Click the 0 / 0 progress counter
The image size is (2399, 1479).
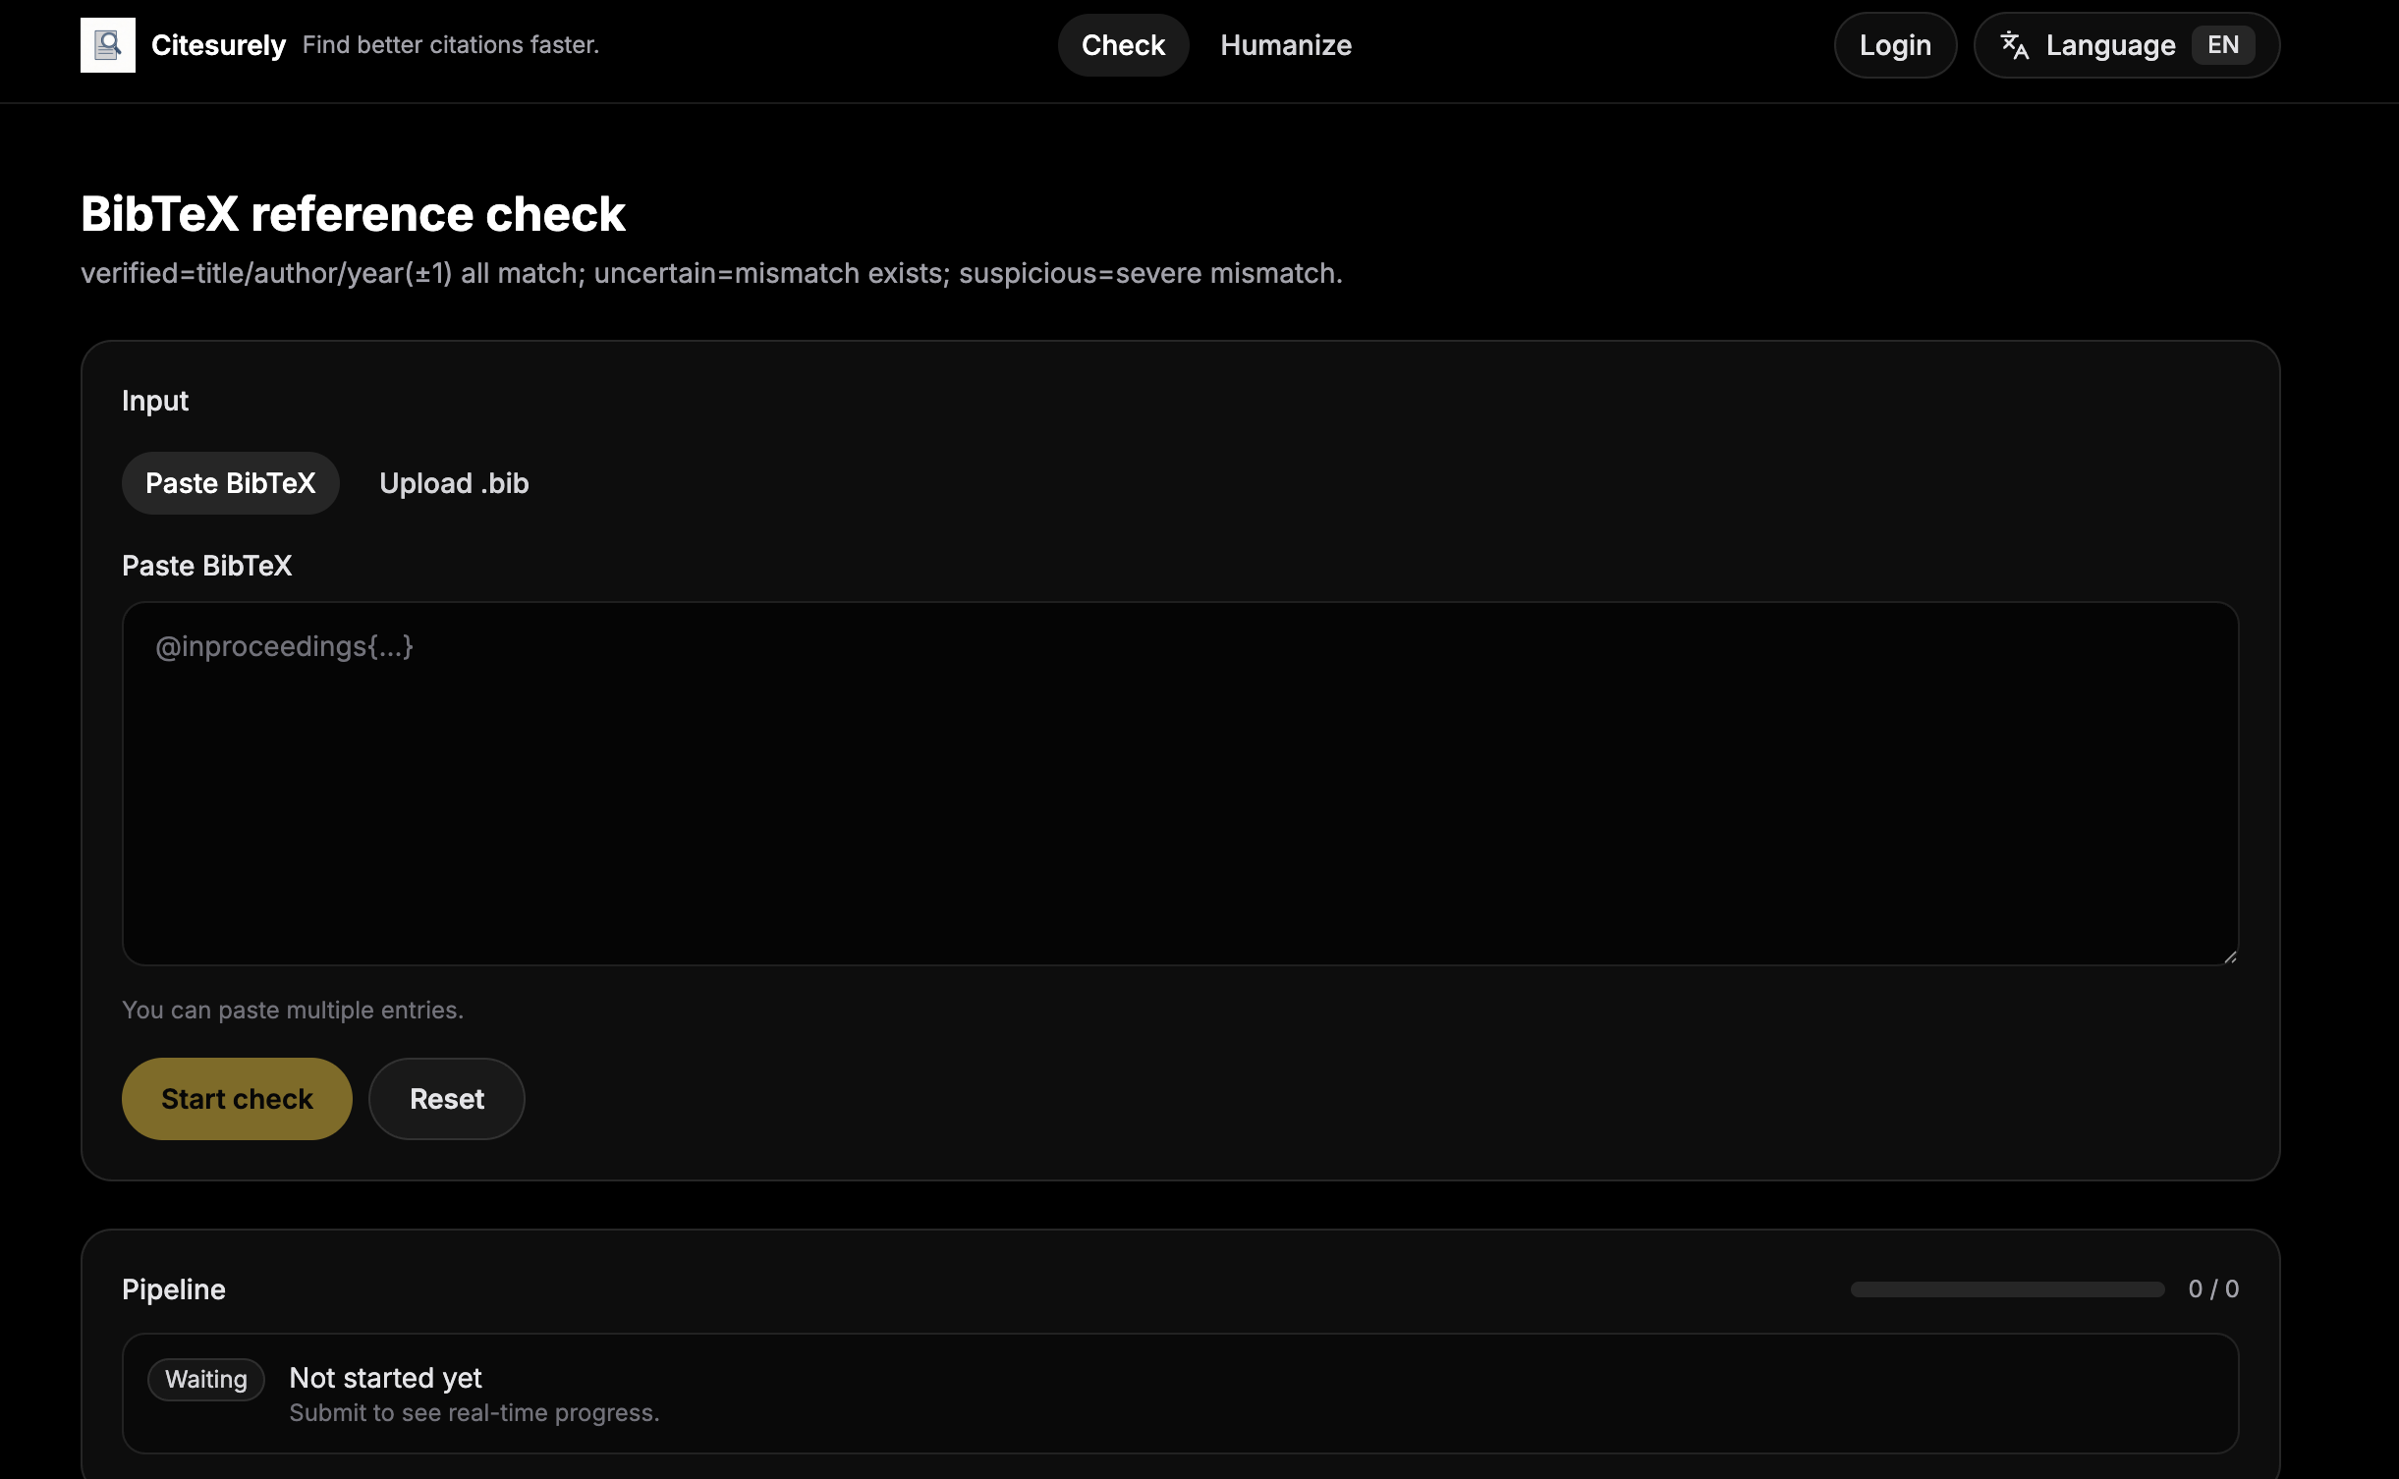(2212, 1288)
